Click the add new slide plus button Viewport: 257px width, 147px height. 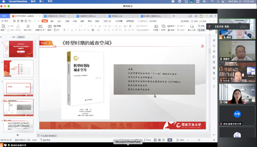(18, 135)
